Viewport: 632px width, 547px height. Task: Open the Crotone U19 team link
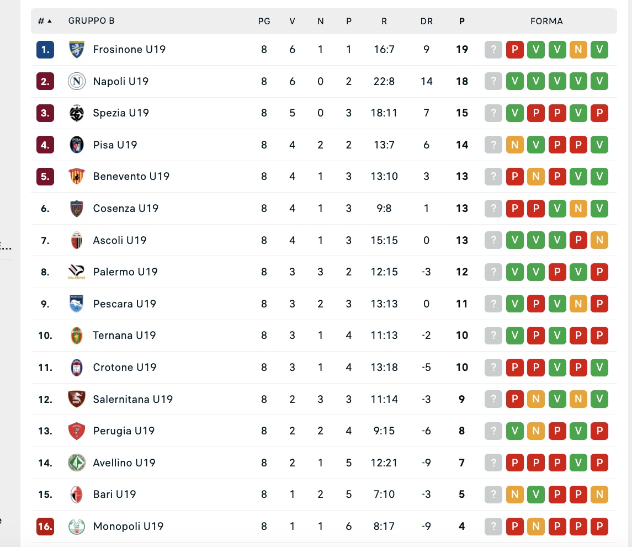click(125, 368)
